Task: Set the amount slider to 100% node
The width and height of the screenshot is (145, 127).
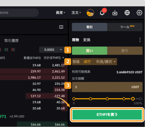Action: 140,99
